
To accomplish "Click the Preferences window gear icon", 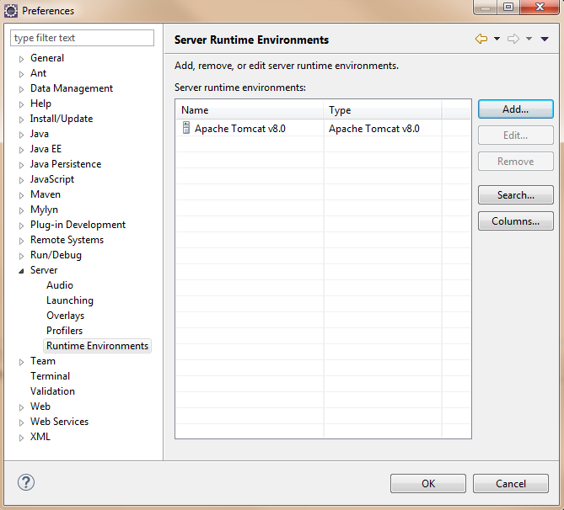I will tap(10, 11).
